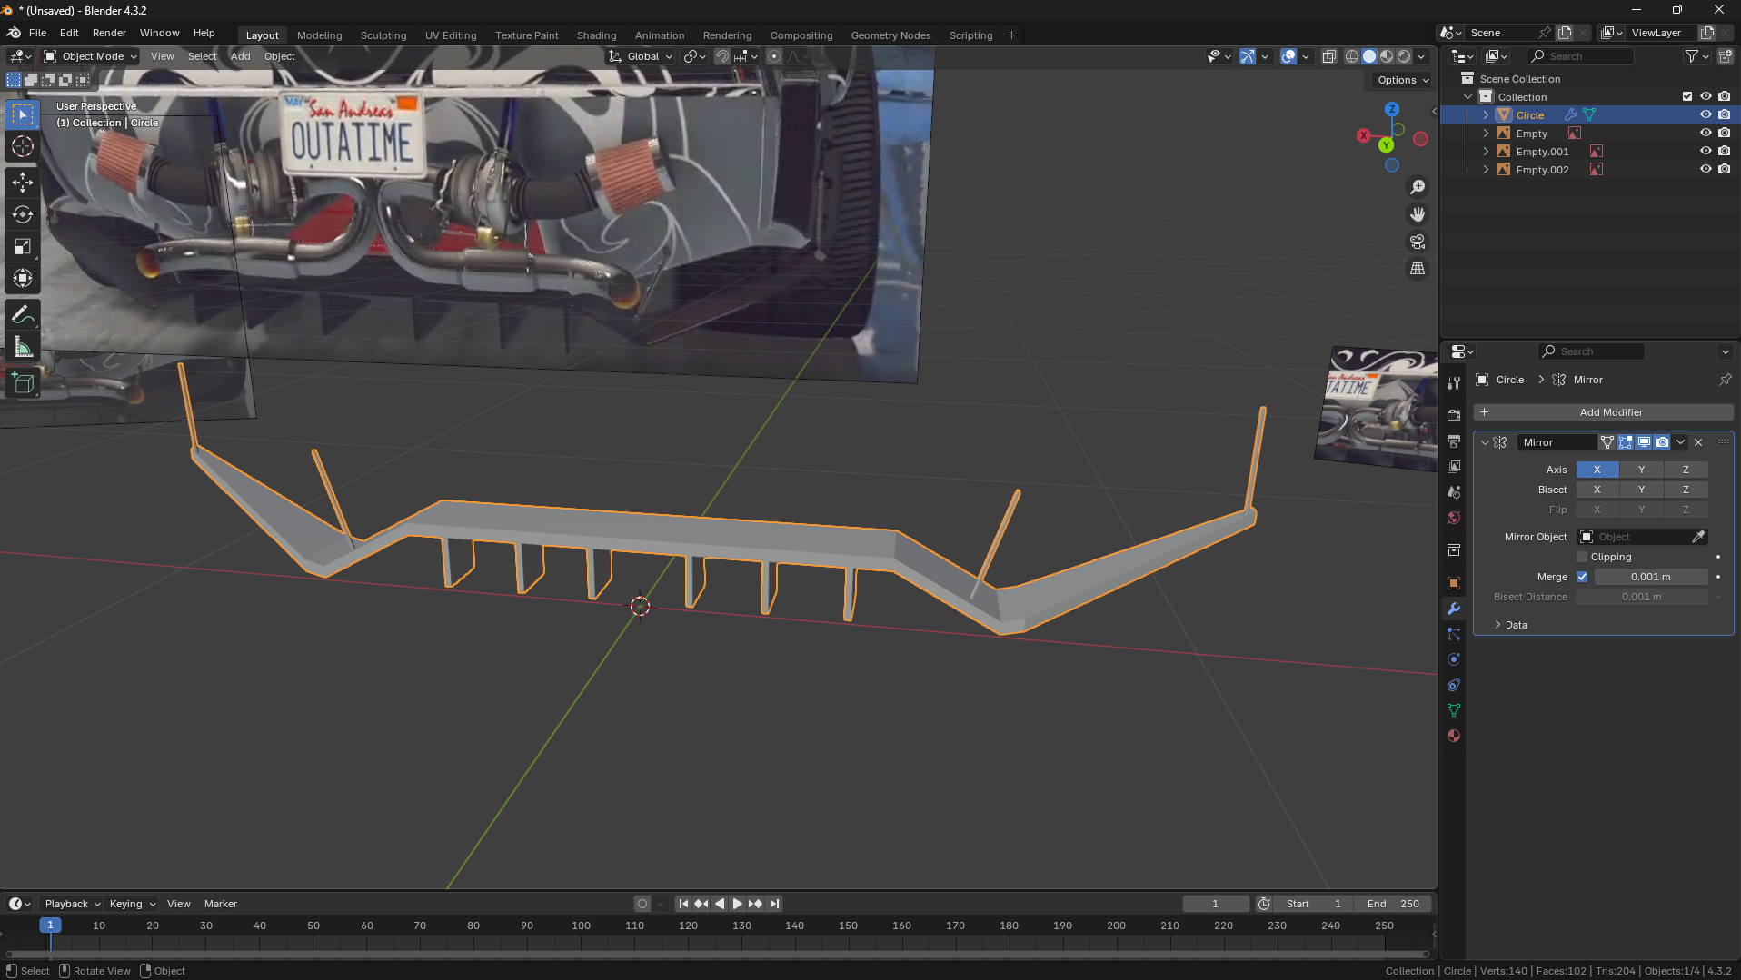Open the Object Mode dropdown
Viewport: 1741px width, 980px height.
pos(91,56)
